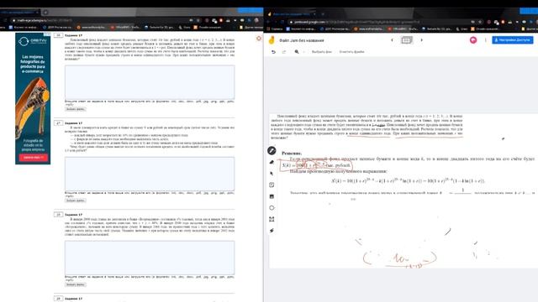
Task: Select the Pen tool in Jamboard
Action: pyautogui.click(x=272, y=150)
